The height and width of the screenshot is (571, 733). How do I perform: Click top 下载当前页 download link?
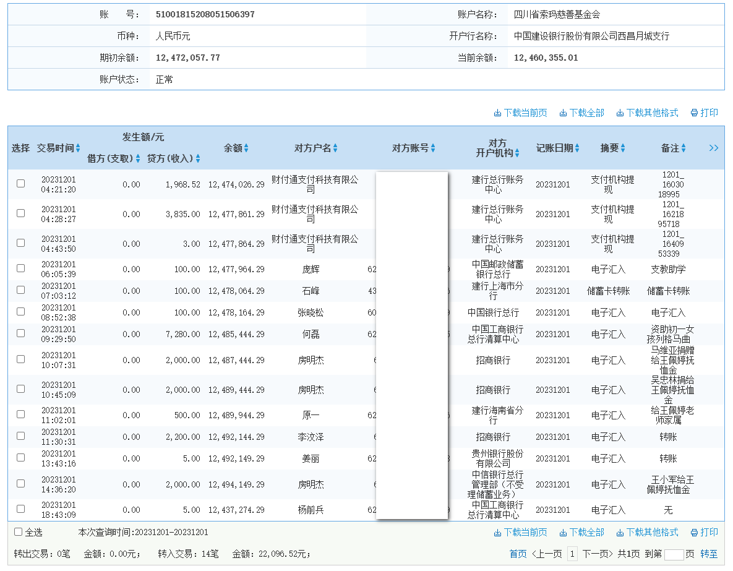pos(520,113)
